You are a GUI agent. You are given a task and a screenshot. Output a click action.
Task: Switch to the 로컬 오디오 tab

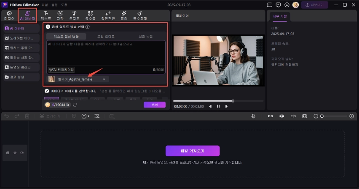(106, 37)
